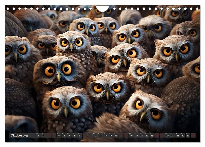Click the date cell for day 9
Image resolution: width=205 pixels, height=147 pixels.
pos(79,135)
